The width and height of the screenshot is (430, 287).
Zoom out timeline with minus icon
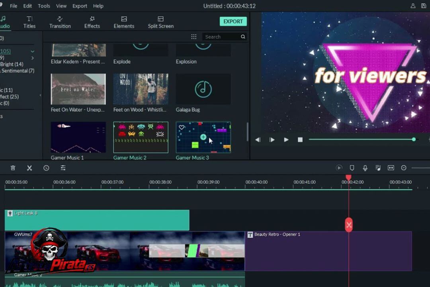(404, 168)
